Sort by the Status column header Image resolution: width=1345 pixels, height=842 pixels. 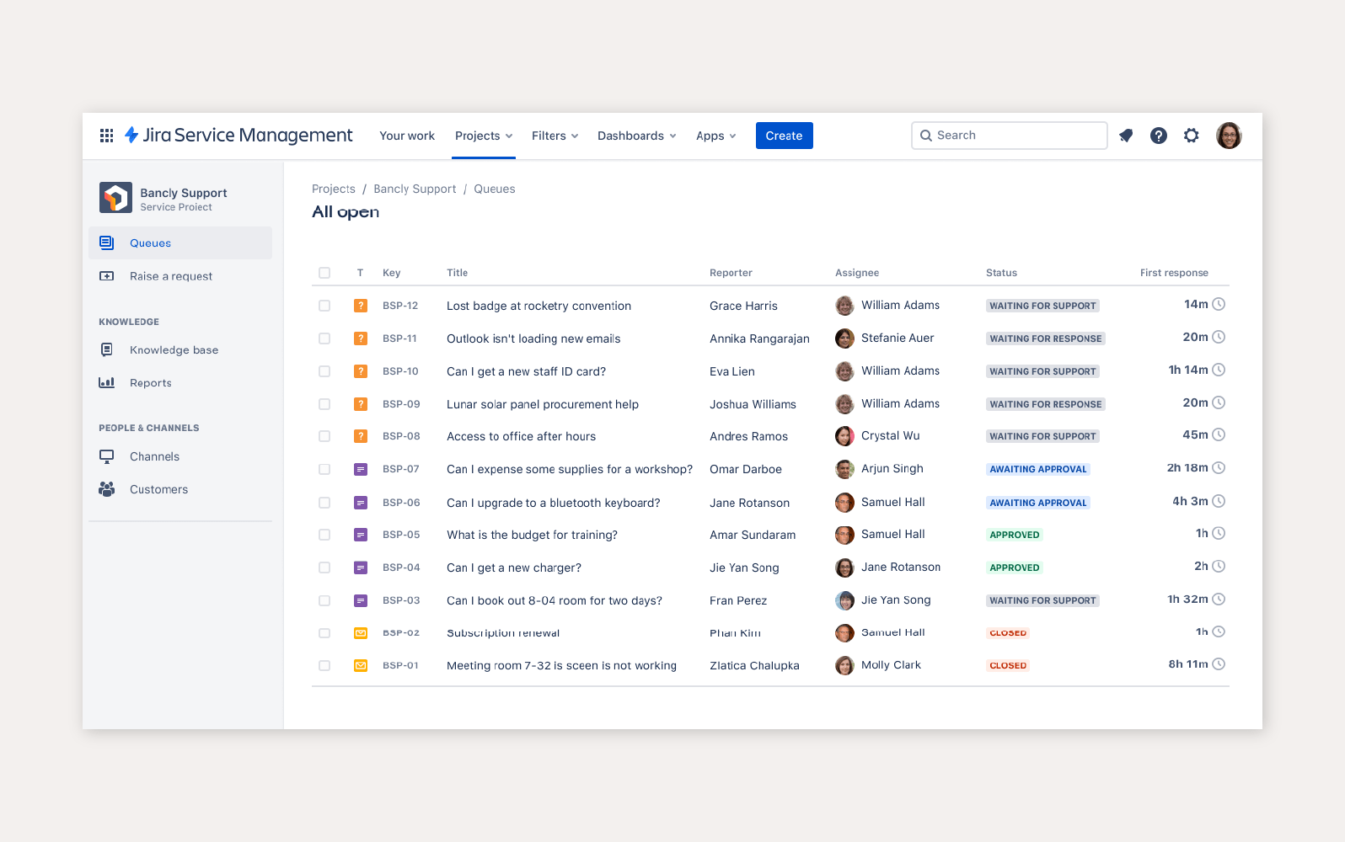tap(1001, 273)
